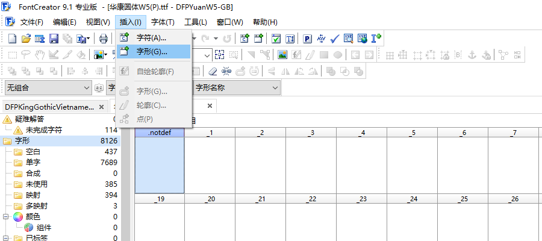Click the import image landscape icon
Viewport: 542px width, 241px height.
(282, 55)
